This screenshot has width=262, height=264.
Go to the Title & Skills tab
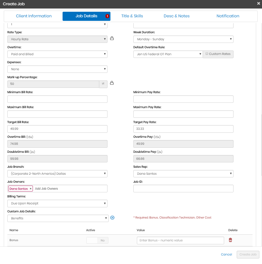pyautogui.click(x=132, y=16)
